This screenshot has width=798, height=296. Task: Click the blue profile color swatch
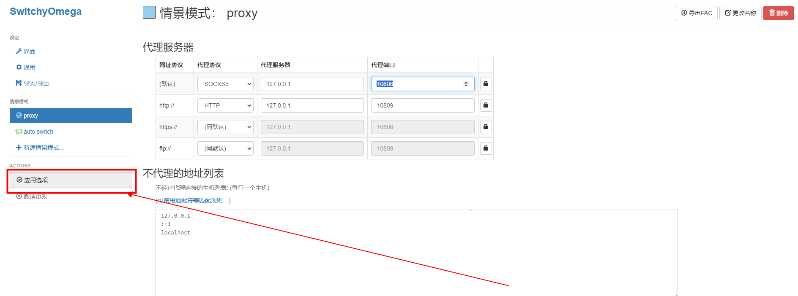pyautogui.click(x=149, y=13)
